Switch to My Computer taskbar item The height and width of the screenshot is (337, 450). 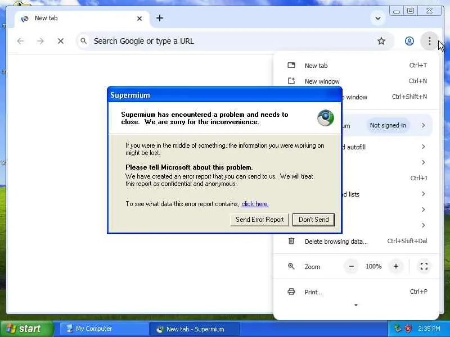pyautogui.click(x=103, y=329)
